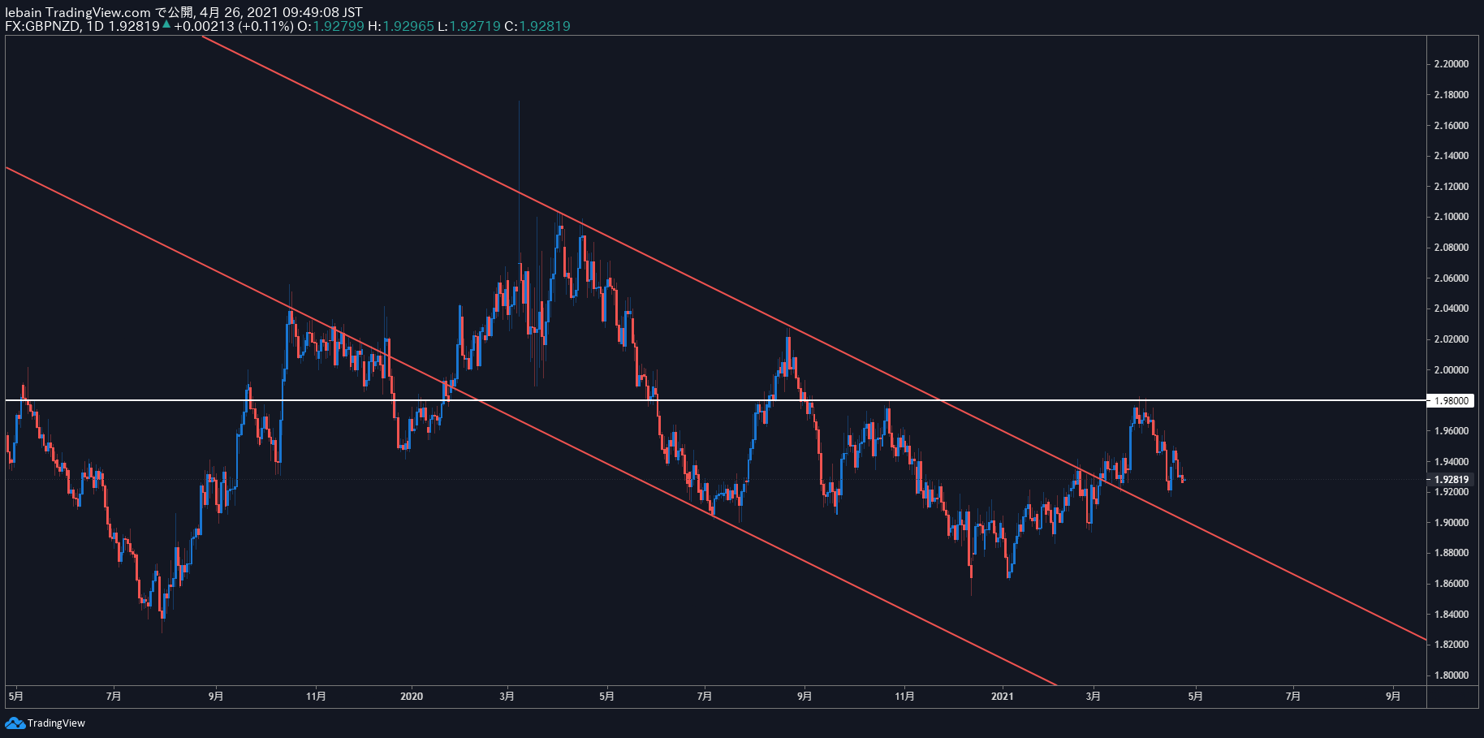The image size is (1484, 738).
Task: Click the 1.98000 horizontal line price label
Action: pyautogui.click(x=1451, y=400)
